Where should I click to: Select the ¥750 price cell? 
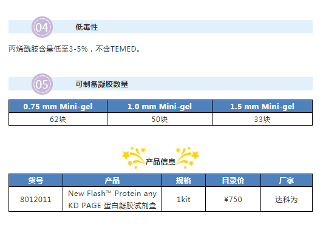click(x=233, y=199)
